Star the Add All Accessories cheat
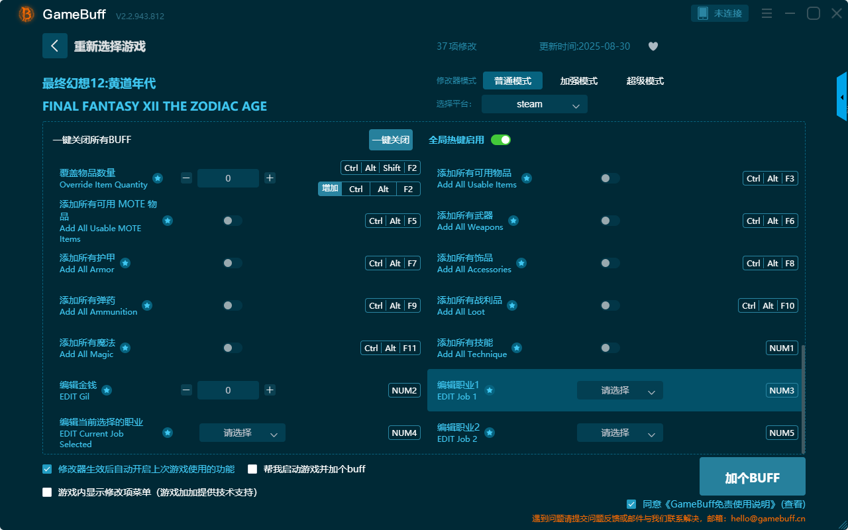Screen dimensions: 848x530 pos(521,263)
